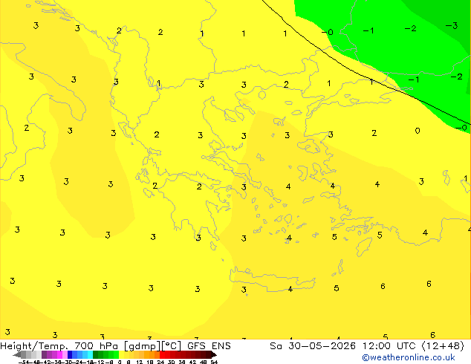Pick the bright yellow legend swatch above 0
The width and height of the screenshot is (471, 364).
(121, 354)
